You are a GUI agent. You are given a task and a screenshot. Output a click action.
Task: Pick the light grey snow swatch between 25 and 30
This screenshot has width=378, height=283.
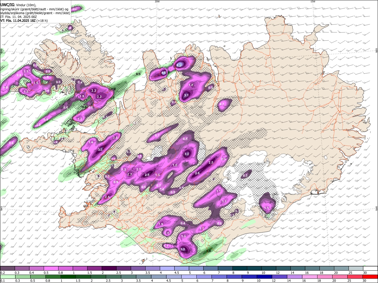(x=356, y=268)
